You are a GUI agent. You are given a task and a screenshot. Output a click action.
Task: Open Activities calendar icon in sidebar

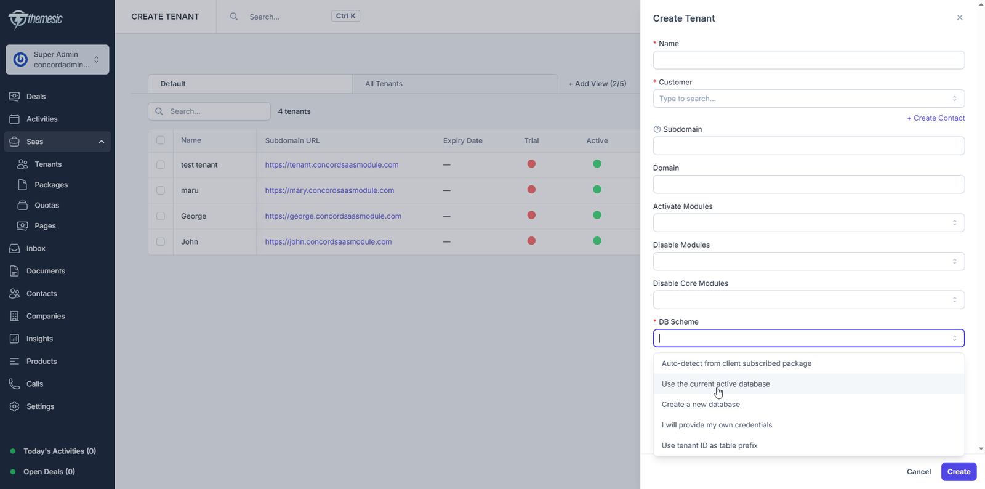(x=14, y=119)
